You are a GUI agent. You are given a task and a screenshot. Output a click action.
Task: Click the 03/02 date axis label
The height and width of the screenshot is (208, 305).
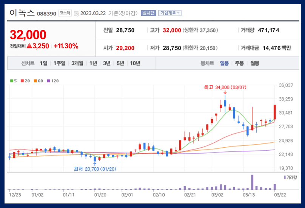coord(217,195)
